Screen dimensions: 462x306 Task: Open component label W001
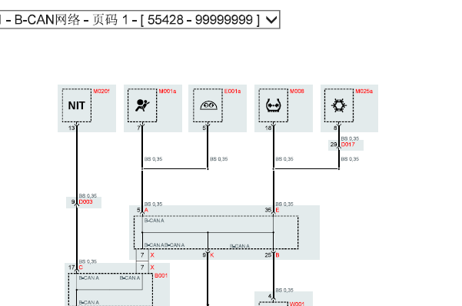click(297, 304)
